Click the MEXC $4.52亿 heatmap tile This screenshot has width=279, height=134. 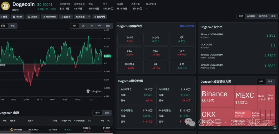[246, 98]
